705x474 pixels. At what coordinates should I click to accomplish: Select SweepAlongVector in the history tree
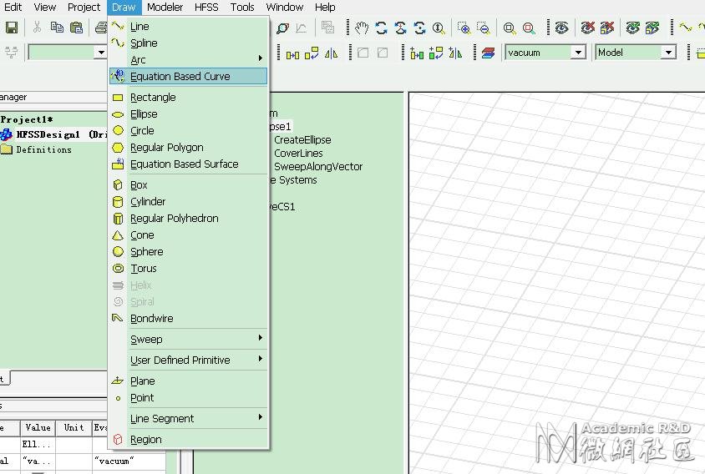coord(318,167)
